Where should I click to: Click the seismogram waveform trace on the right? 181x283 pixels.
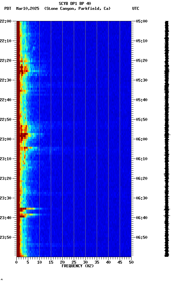coord(167,139)
